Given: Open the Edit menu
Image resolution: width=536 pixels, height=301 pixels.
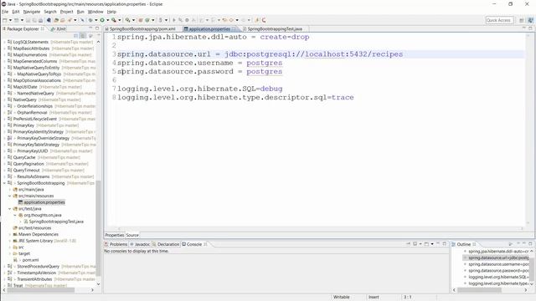Looking at the screenshot, I should (16, 12).
